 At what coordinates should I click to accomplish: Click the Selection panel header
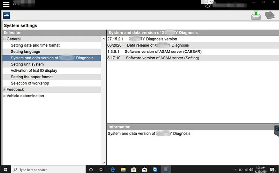coord(54,33)
